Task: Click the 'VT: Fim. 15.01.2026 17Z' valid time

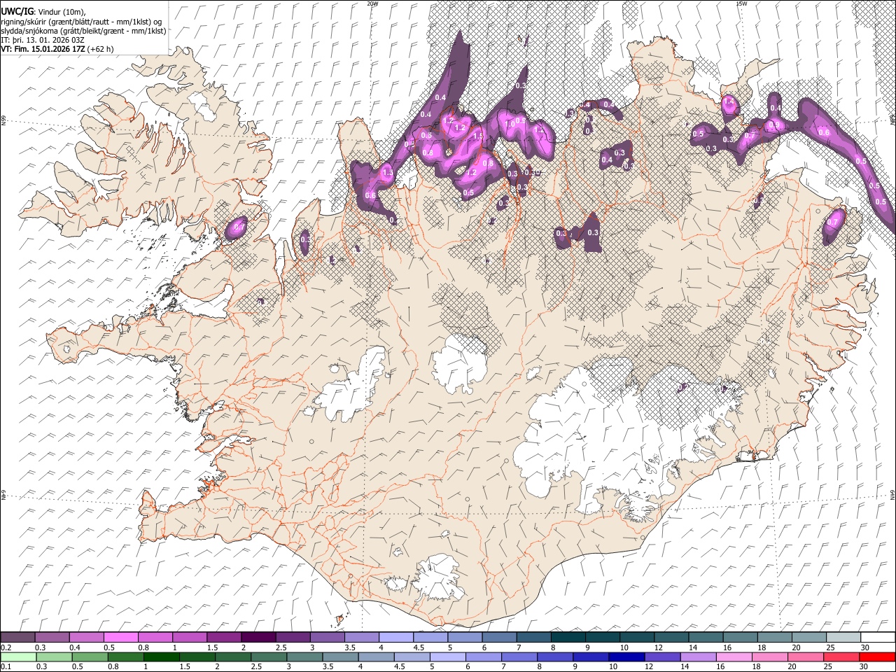Action: (x=43, y=49)
